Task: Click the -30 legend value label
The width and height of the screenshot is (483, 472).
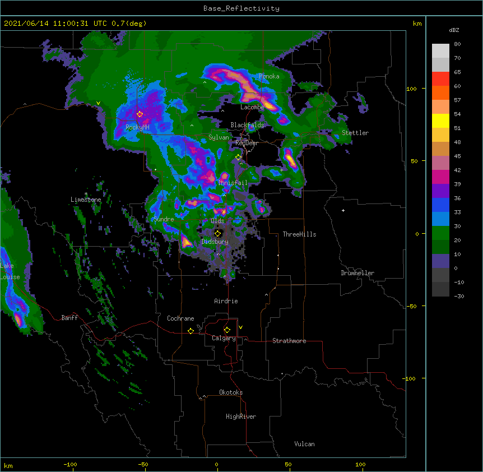Action: 459,297
